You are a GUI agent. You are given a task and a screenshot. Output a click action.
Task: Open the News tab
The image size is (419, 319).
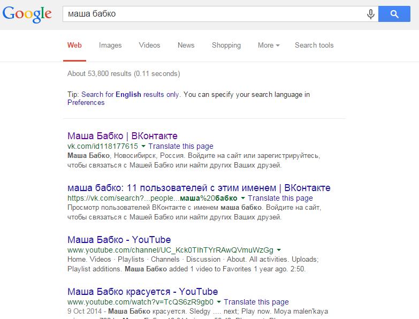point(186,45)
